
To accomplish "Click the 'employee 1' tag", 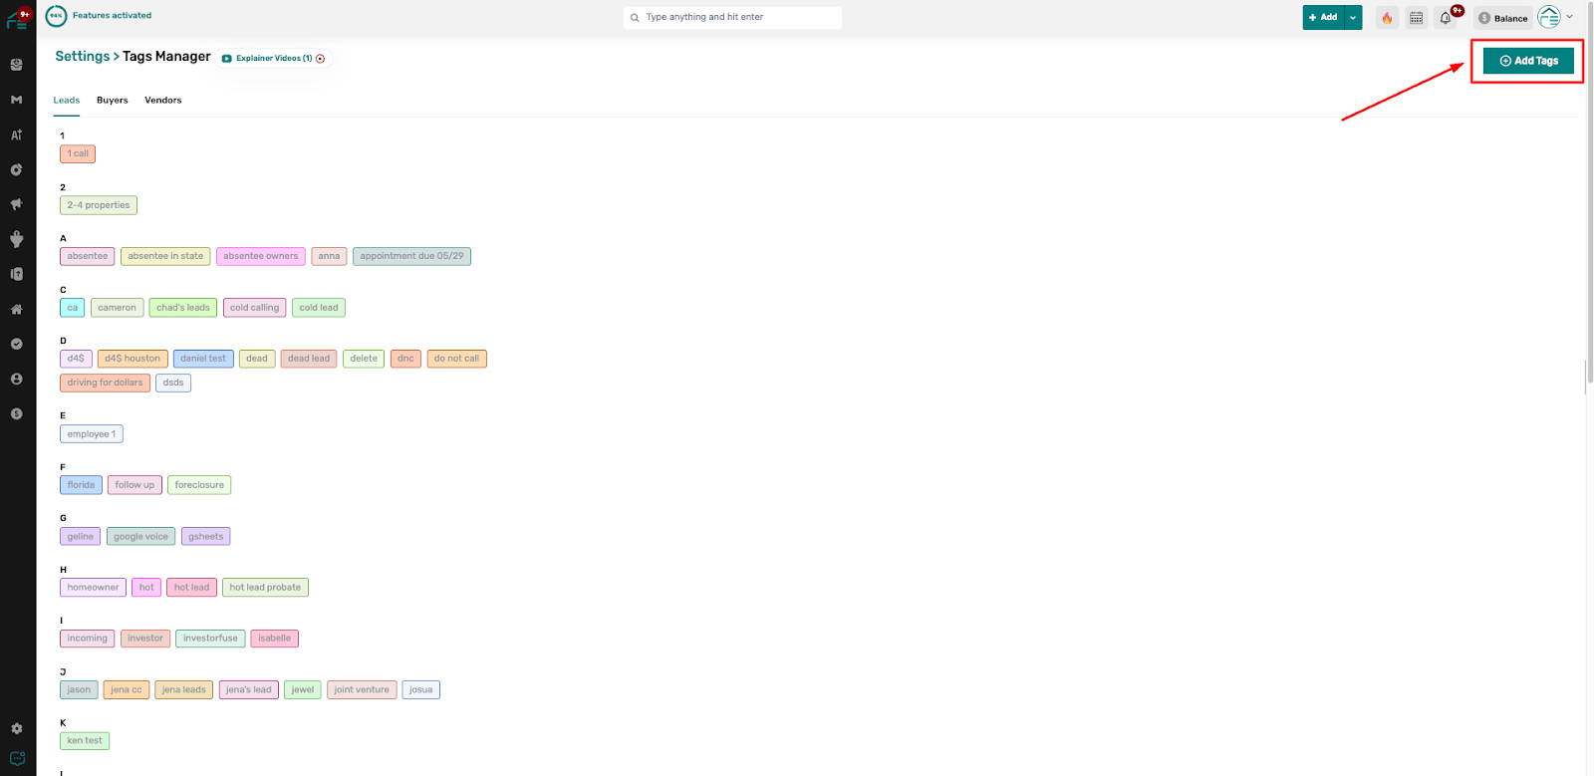I will (92, 434).
